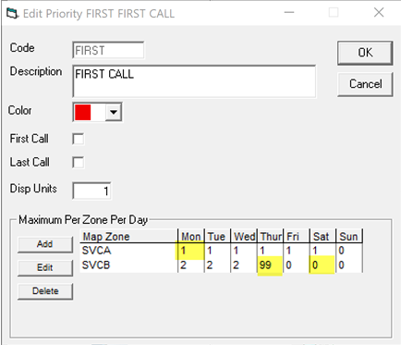Enable the First Call checkbox
The width and height of the screenshot is (401, 345).
(x=78, y=139)
